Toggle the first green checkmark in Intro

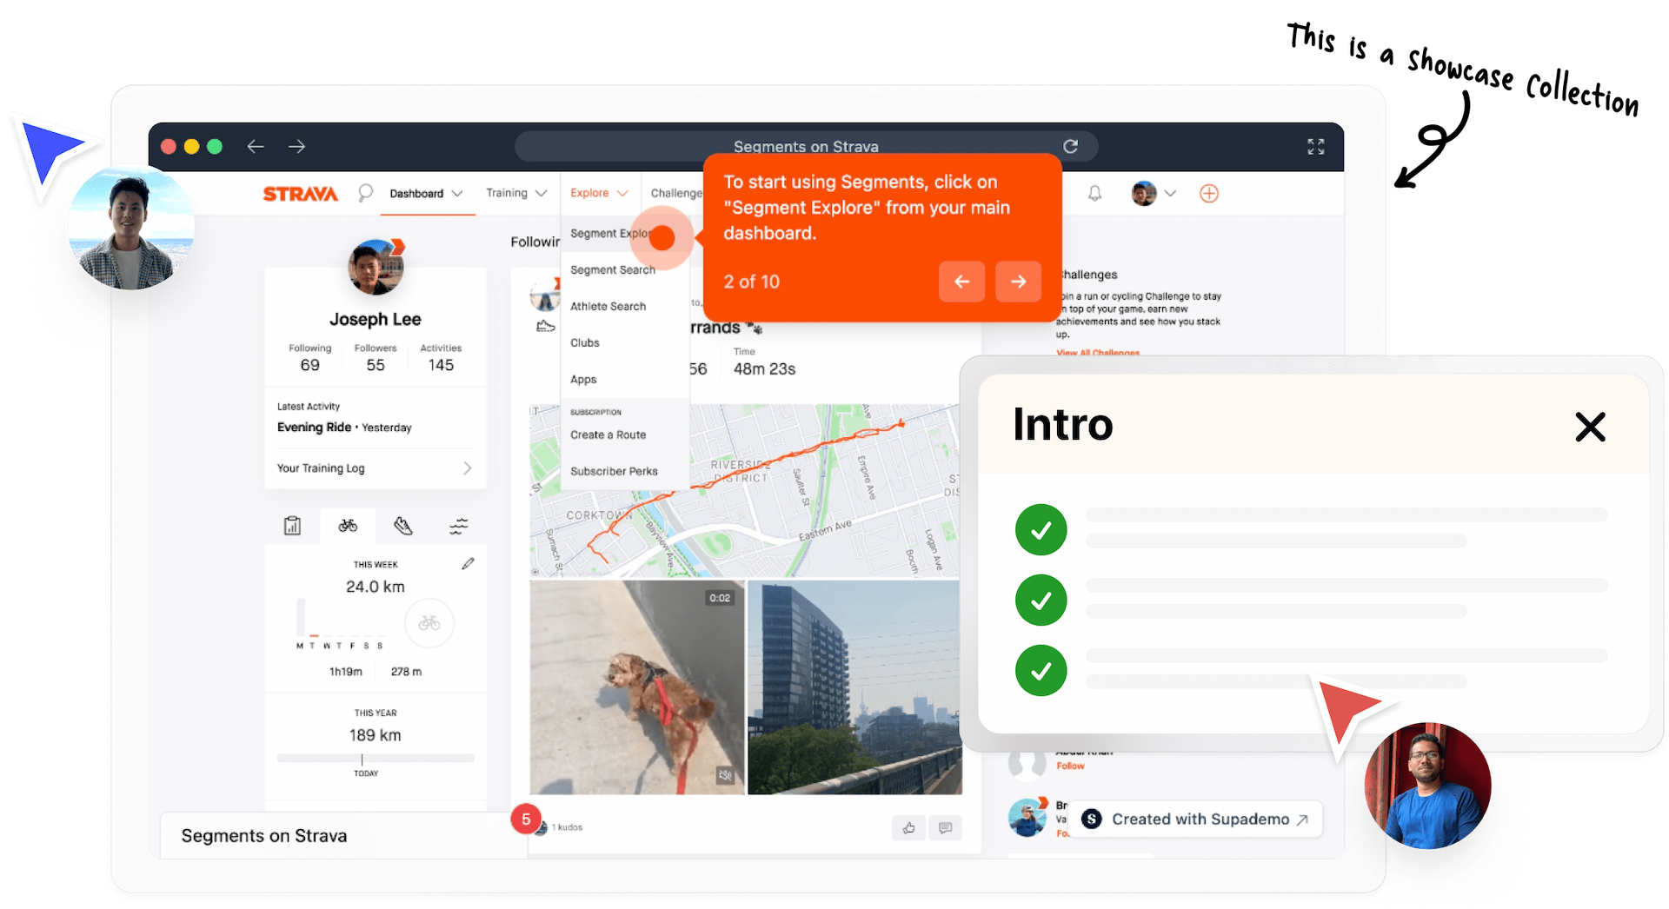point(1041,529)
